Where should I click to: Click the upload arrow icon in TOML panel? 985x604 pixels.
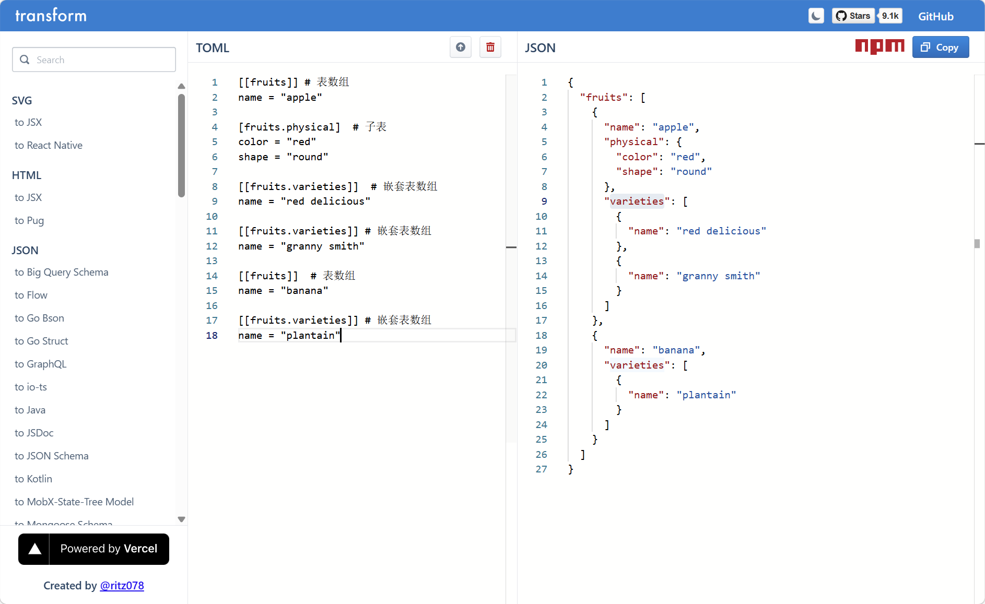(x=460, y=47)
